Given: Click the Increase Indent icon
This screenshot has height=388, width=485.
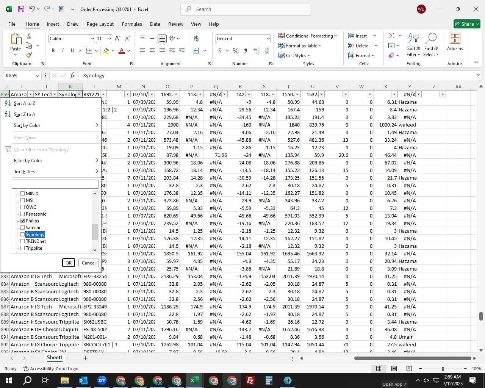Looking at the screenshot, I should pyautogui.click(x=181, y=51).
